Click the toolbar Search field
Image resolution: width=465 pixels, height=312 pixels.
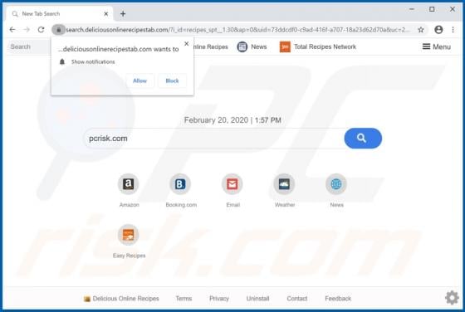point(29,46)
